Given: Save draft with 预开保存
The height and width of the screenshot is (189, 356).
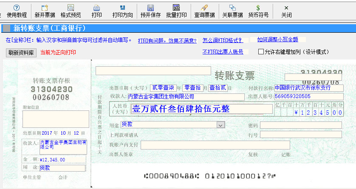Looking at the screenshot, I should 150,11.
